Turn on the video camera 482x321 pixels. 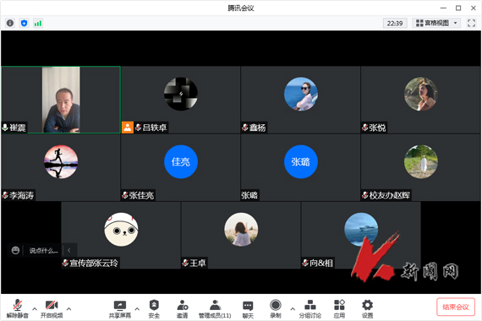(52, 308)
